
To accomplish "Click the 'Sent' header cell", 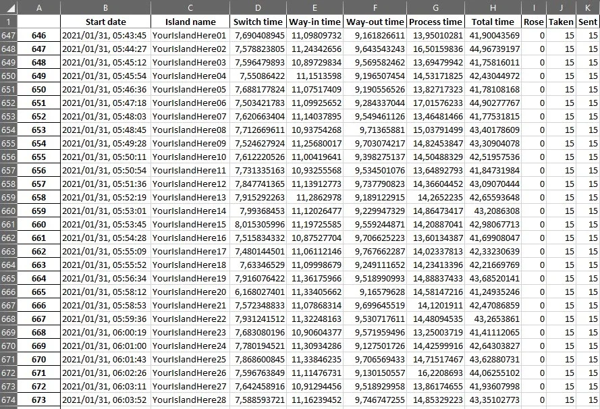I will coord(588,22).
